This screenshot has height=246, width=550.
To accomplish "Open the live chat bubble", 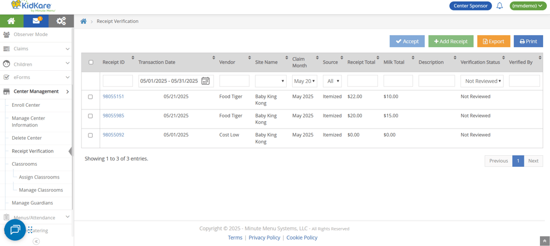I will click(15, 230).
